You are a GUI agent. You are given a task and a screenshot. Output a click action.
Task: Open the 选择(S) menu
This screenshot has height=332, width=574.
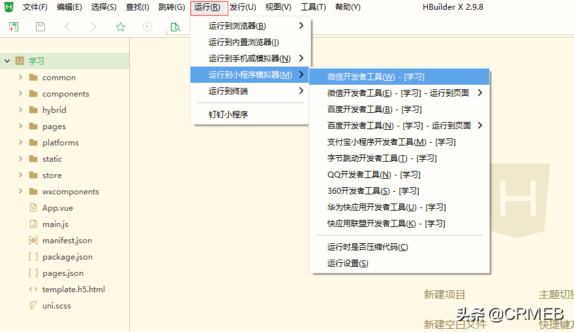104,7
